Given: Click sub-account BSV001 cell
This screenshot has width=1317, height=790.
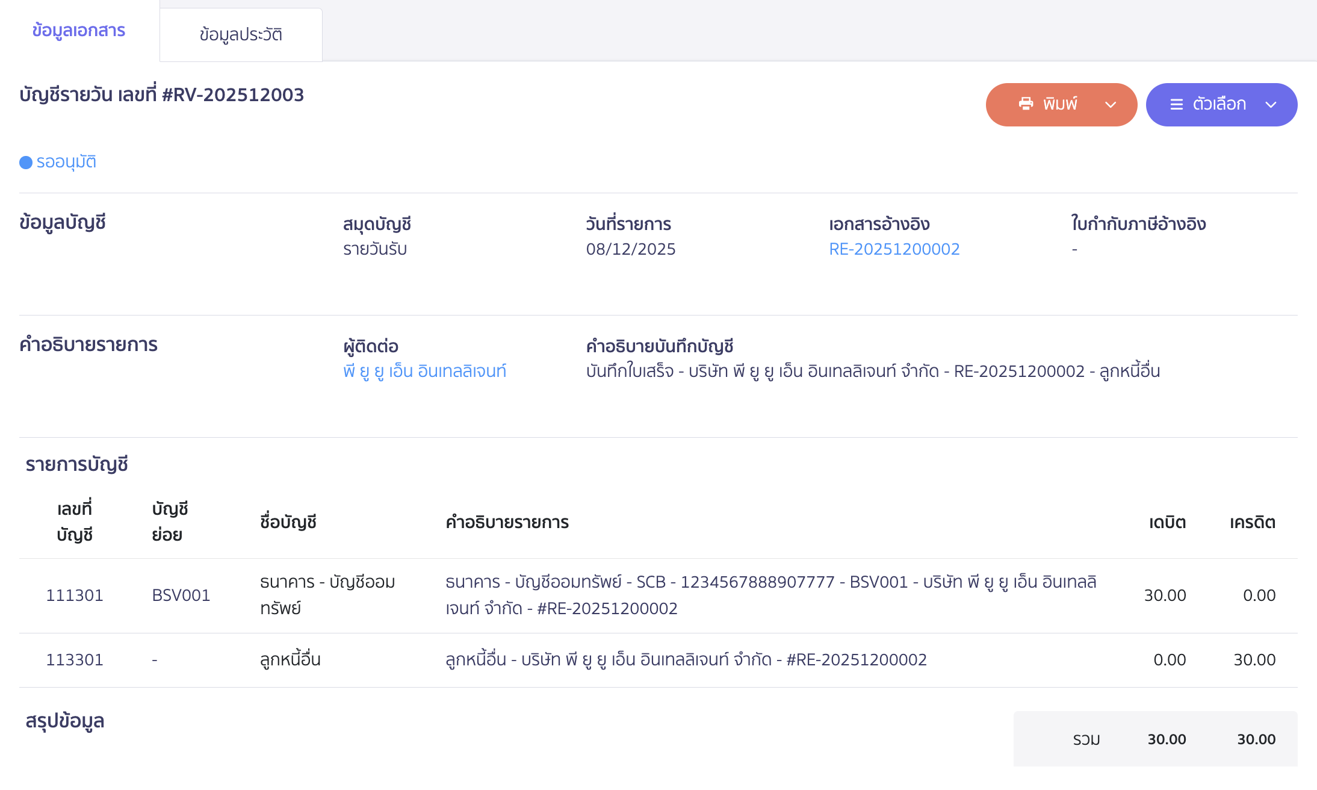Looking at the screenshot, I should (181, 596).
